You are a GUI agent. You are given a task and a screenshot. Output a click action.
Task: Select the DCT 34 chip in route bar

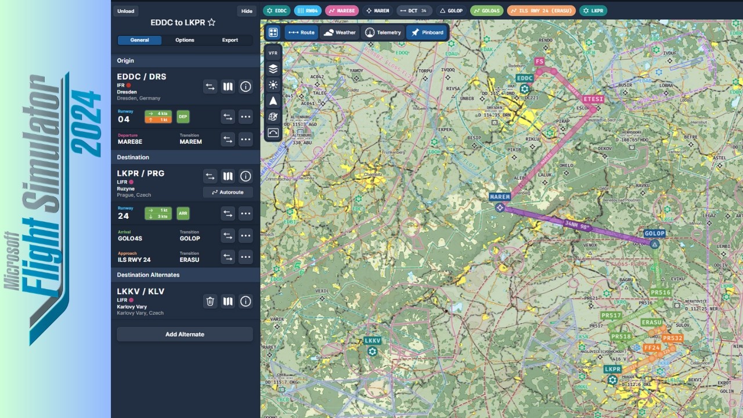click(414, 10)
